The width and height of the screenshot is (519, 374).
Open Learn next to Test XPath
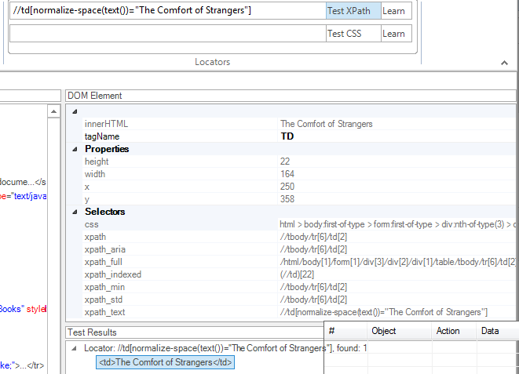coord(394,10)
